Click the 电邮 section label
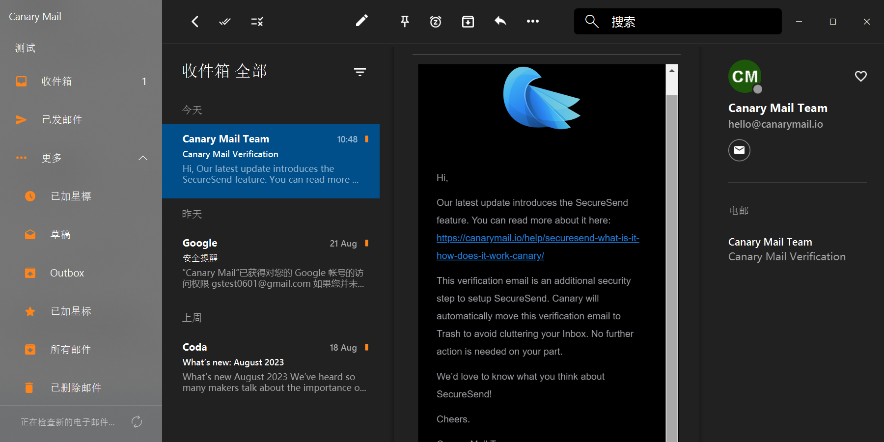The image size is (884, 442). point(739,211)
